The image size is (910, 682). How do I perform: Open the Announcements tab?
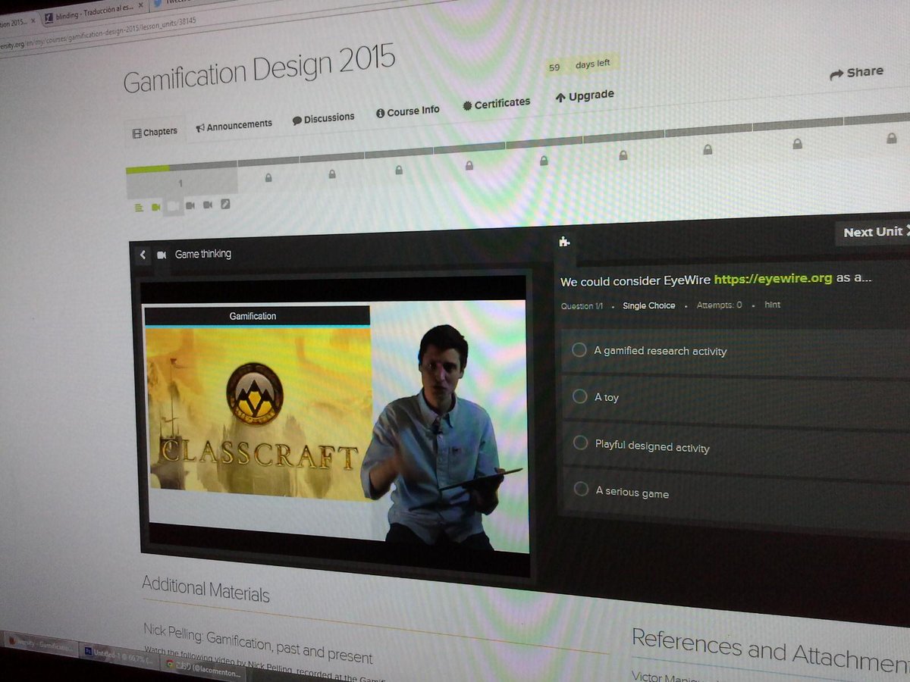[x=234, y=125]
